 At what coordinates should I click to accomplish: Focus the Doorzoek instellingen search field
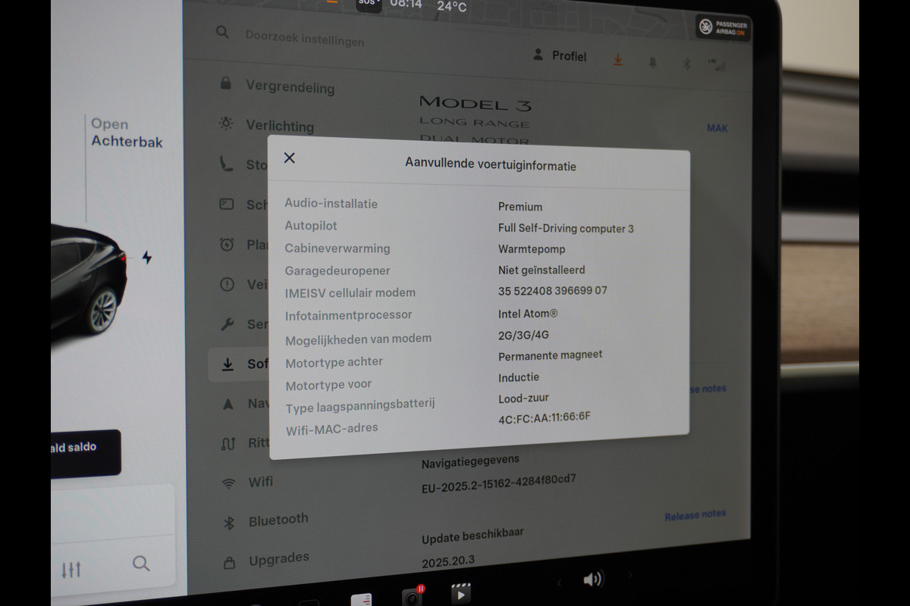point(305,38)
